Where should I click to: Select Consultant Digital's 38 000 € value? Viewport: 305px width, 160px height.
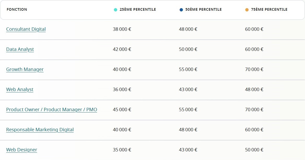[122, 29]
